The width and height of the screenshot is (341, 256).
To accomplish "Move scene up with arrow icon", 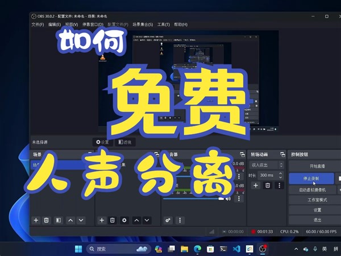I will (x=70, y=220).
